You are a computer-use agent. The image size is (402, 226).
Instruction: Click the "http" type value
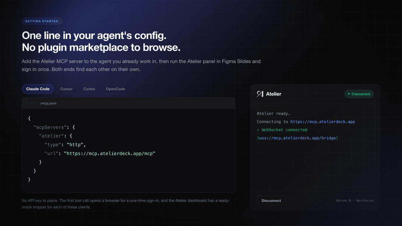coord(75,145)
